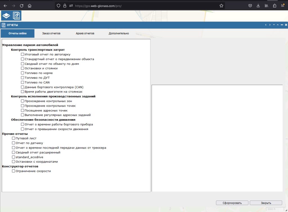Screen dimensions: 288x212
Task: Close the ОТЧЕТЫ panel with X
Action: [x=286, y=25]
